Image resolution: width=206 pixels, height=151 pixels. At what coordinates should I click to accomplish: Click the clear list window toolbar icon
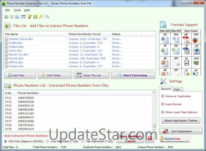click(24, 17)
